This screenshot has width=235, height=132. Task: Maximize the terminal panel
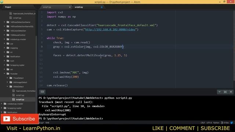coord(225,92)
